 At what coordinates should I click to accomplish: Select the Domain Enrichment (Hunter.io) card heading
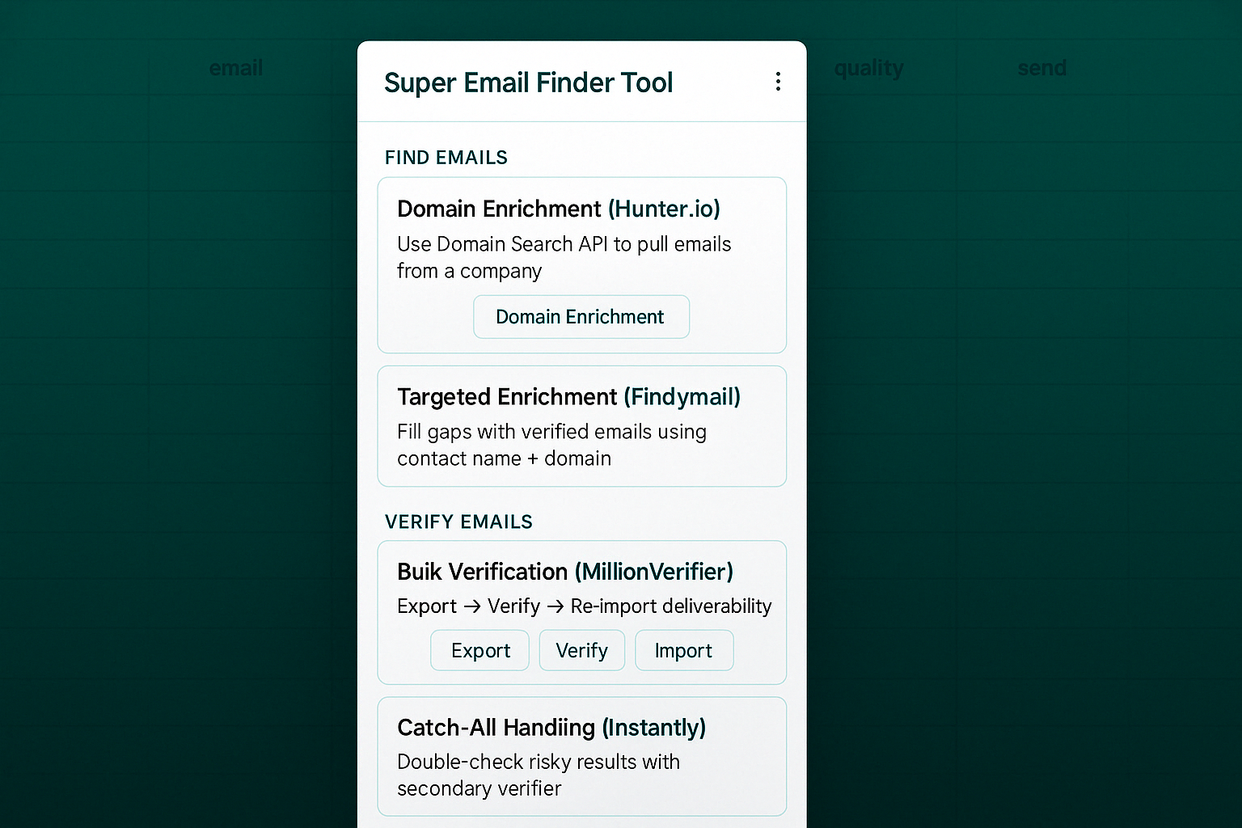click(558, 209)
